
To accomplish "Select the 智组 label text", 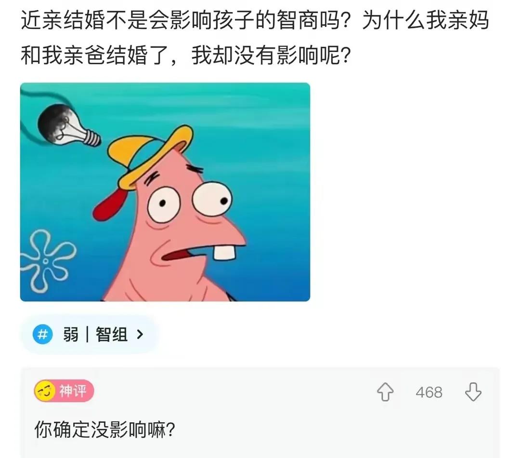I will (x=112, y=334).
